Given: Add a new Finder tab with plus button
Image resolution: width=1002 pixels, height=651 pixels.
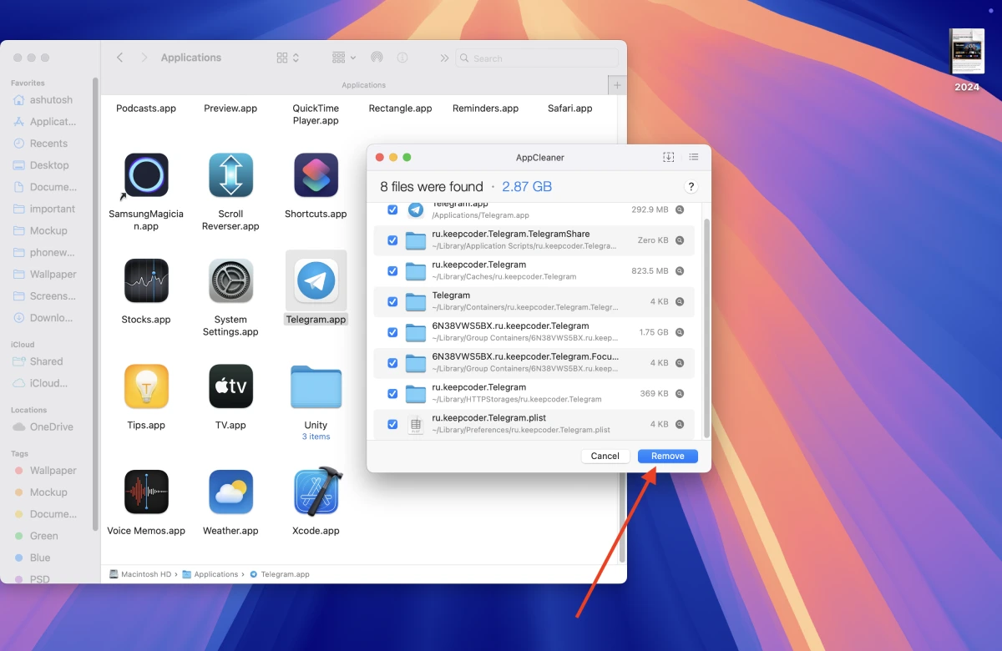Looking at the screenshot, I should click(617, 85).
